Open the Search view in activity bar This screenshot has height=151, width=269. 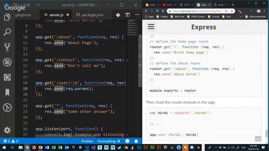pyautogui.click(x=7, y=32)
